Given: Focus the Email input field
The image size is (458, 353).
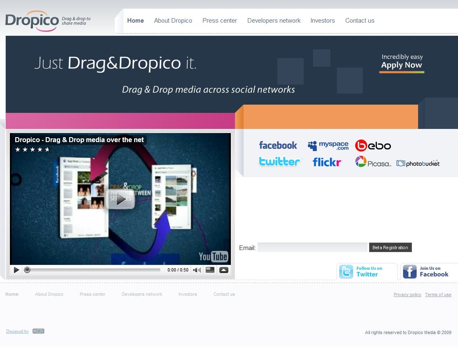Looking at the screenshot, I should click(x=312, y=248).
